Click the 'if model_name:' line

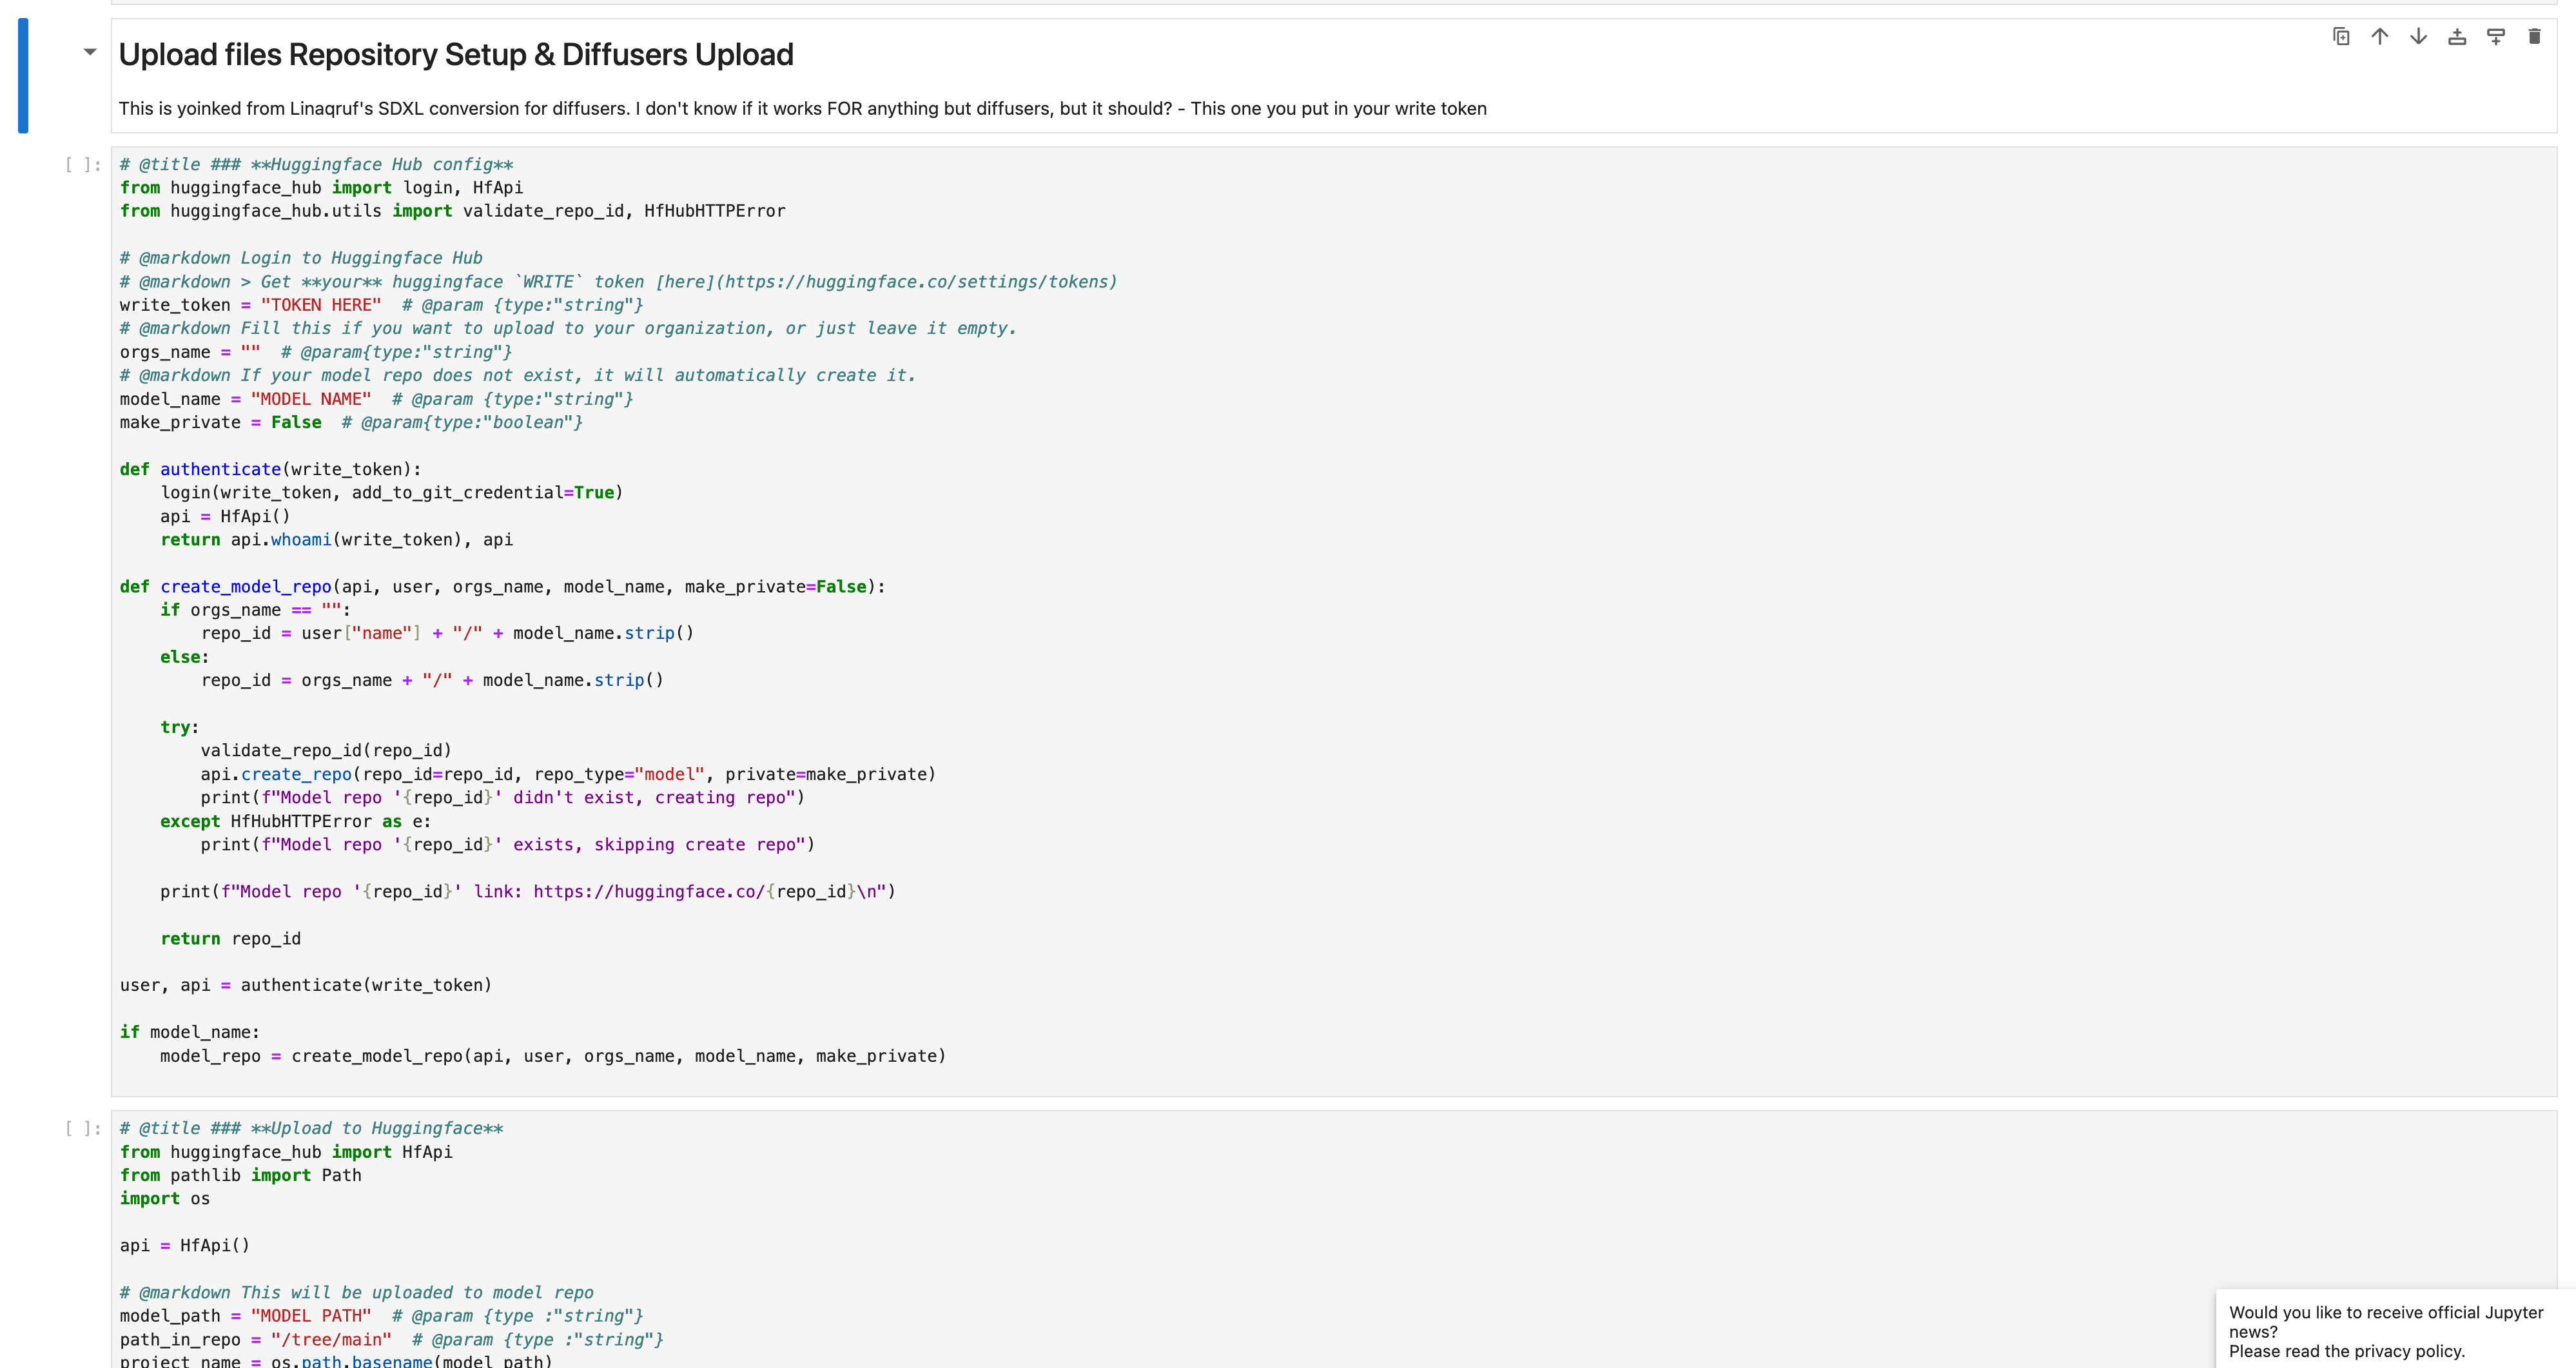click(190, 1032)
